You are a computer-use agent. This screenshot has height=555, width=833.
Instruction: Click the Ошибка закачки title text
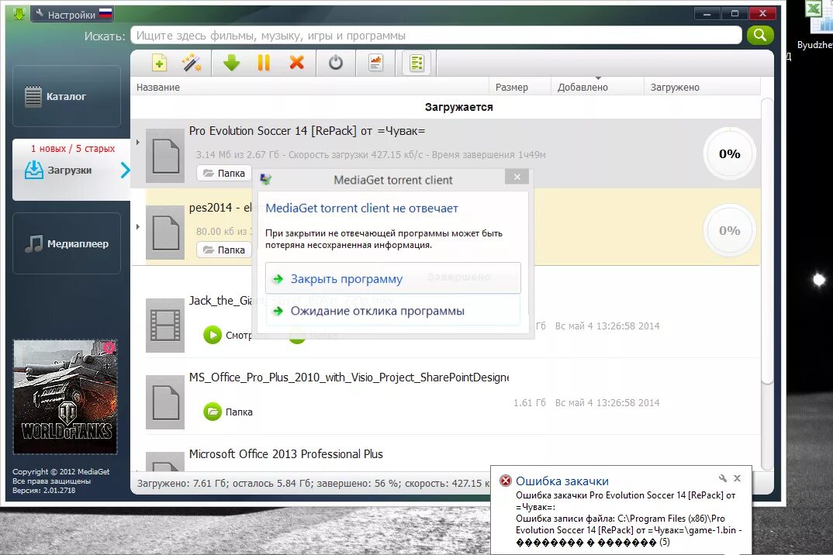click(562, 481)
